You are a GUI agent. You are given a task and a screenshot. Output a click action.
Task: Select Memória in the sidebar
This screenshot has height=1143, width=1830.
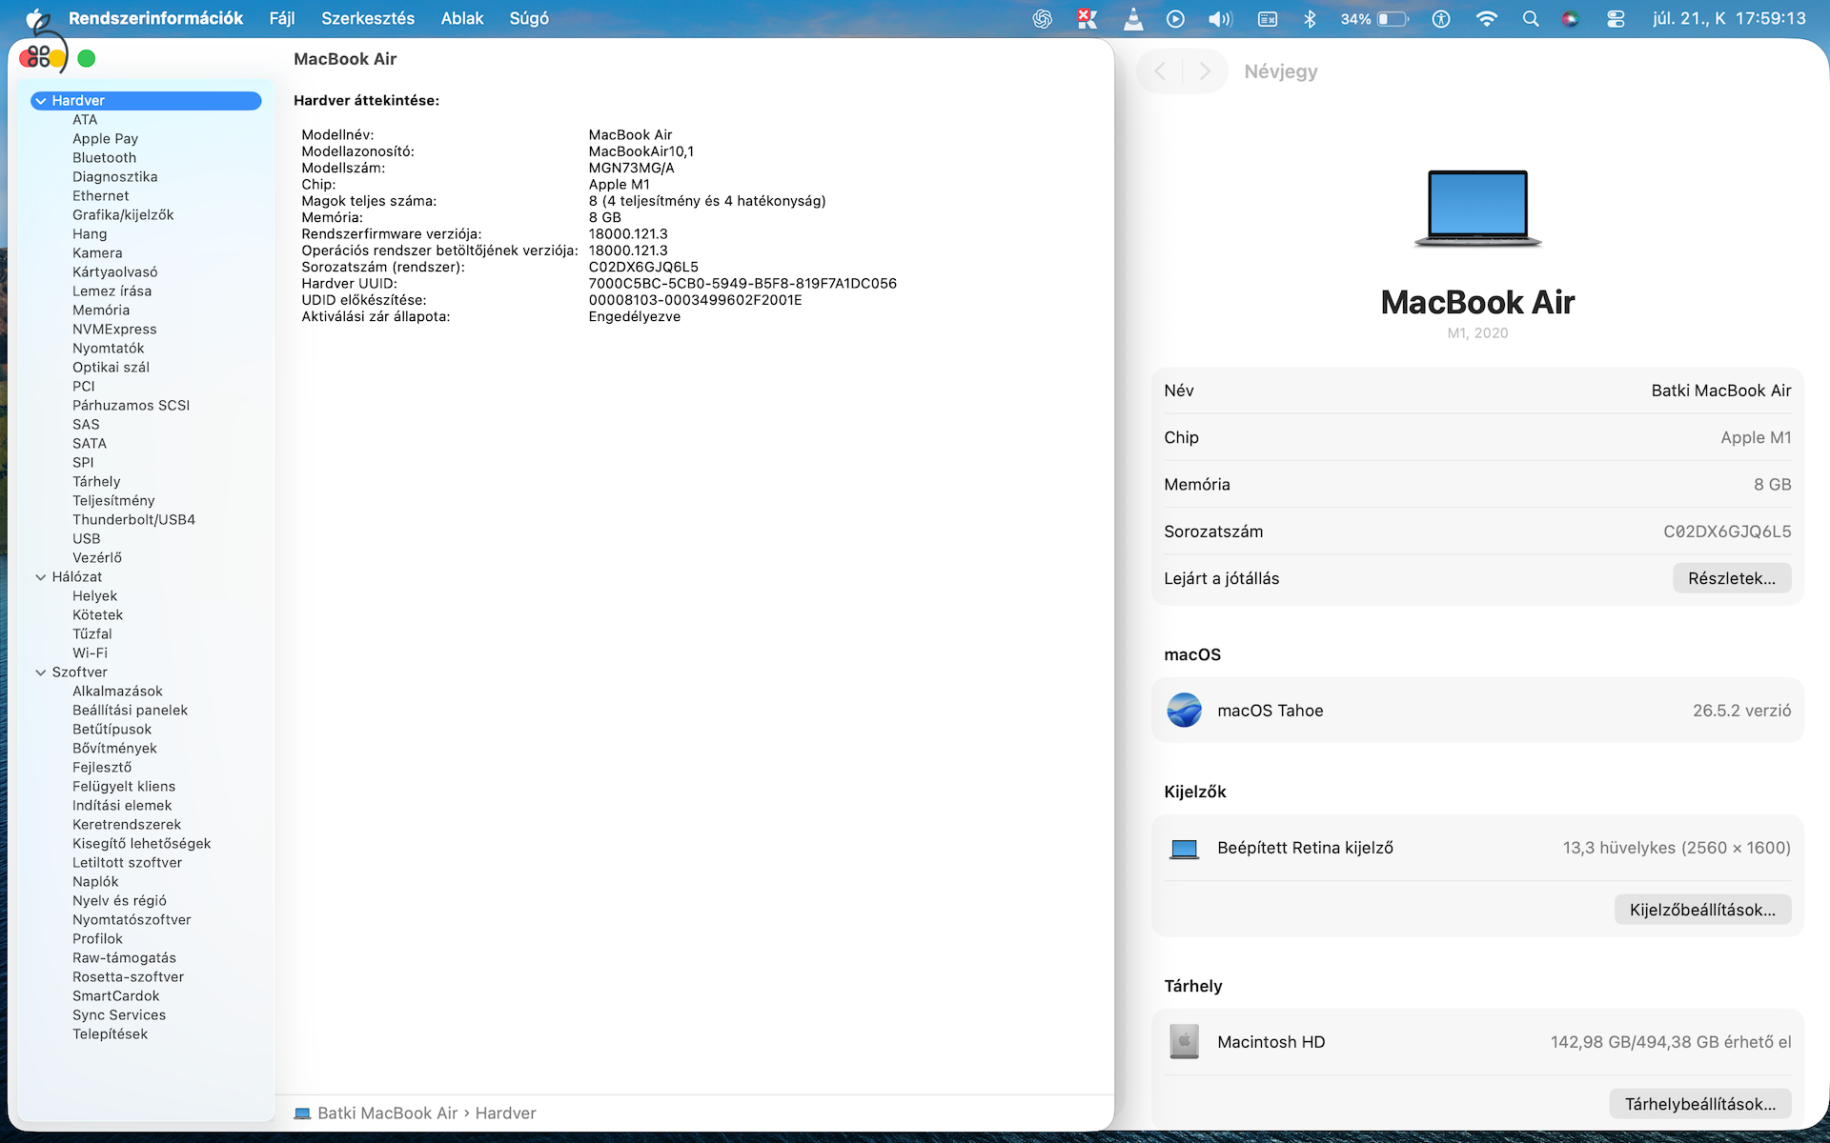(101, 311)
